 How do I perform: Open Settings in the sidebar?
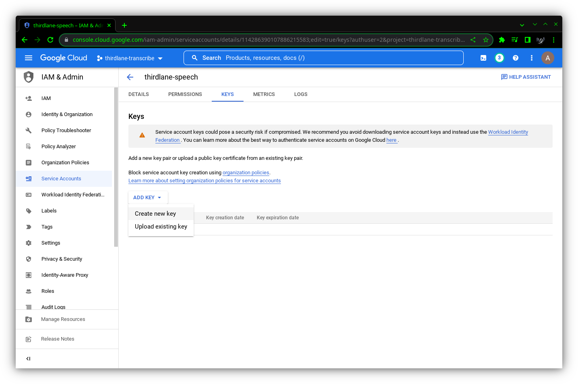tap(64, 243)
